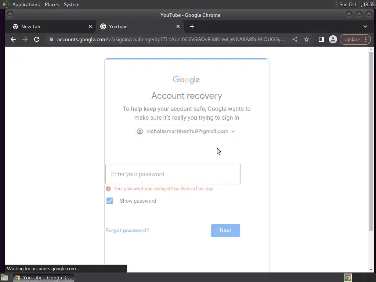Click the Google logo
This screenshot has height=282, width=376.
pyautogui.click(x=186, y=80)
